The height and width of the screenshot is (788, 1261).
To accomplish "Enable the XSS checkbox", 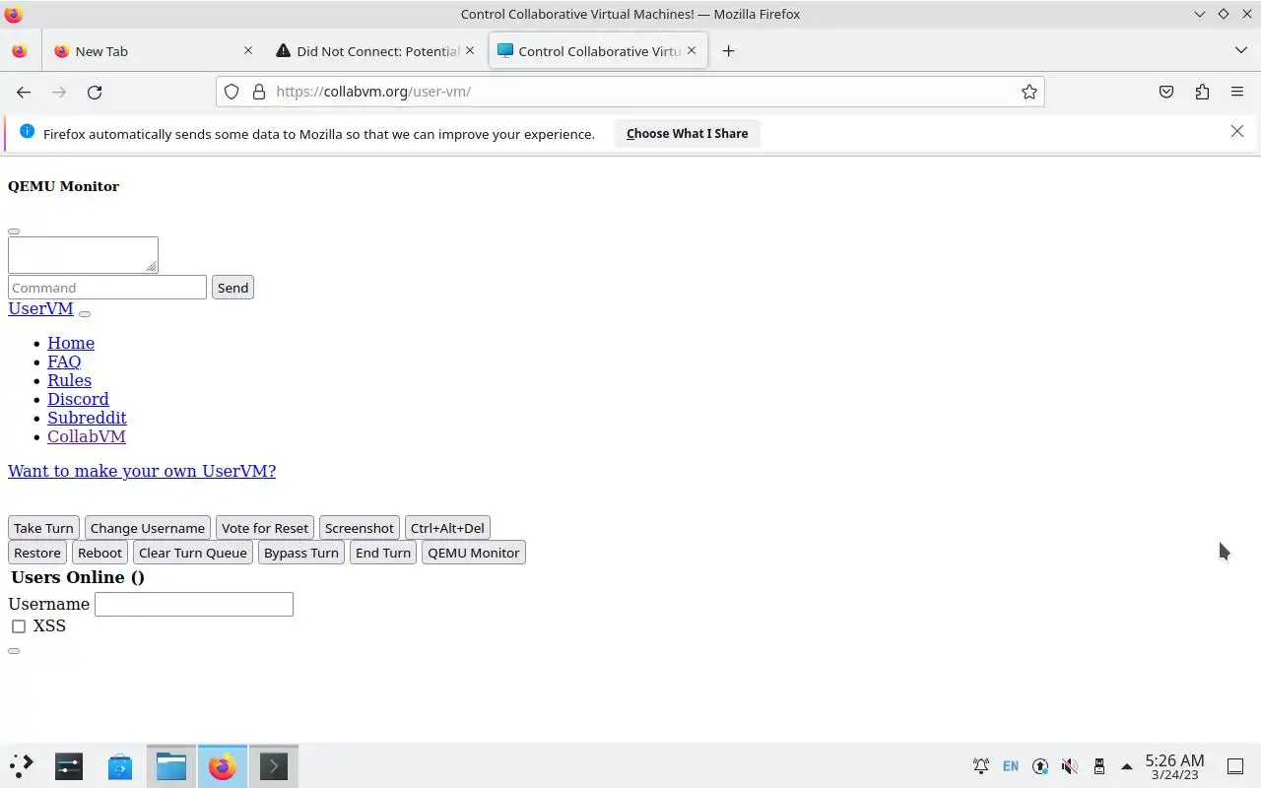I will click(x=19, y=626).
